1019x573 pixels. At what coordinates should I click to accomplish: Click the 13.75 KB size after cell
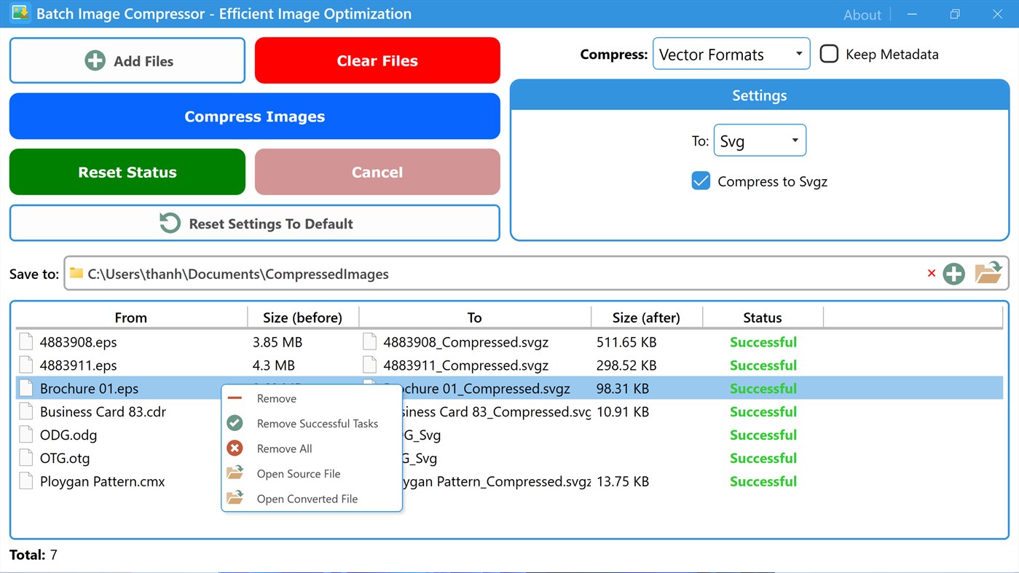(x=623, y=482)
